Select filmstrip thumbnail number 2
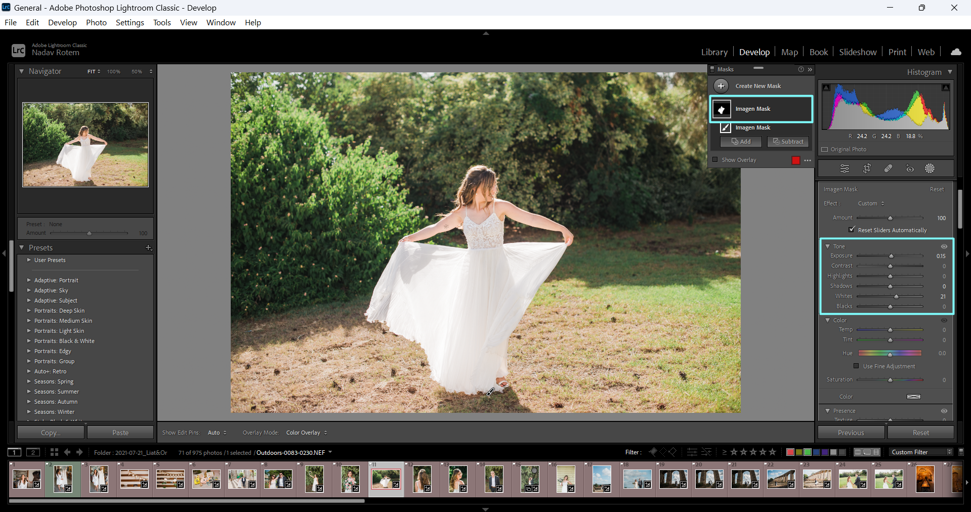971x512 pixels. click(x=63, y=479)
